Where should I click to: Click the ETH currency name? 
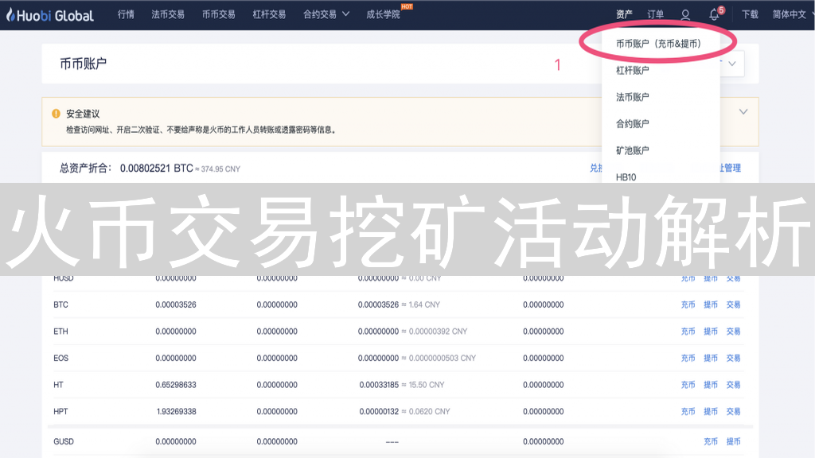click(60, 332)
